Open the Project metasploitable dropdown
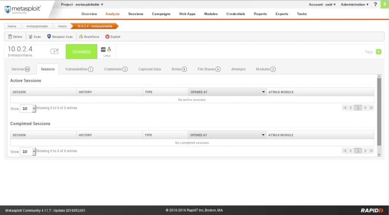389x215 pixels. tap(82, 4)
